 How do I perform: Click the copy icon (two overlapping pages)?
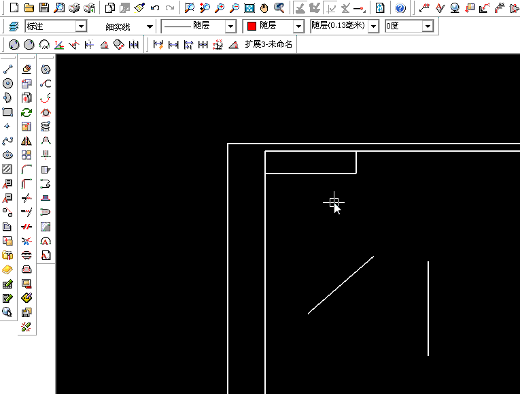[109, 7]
